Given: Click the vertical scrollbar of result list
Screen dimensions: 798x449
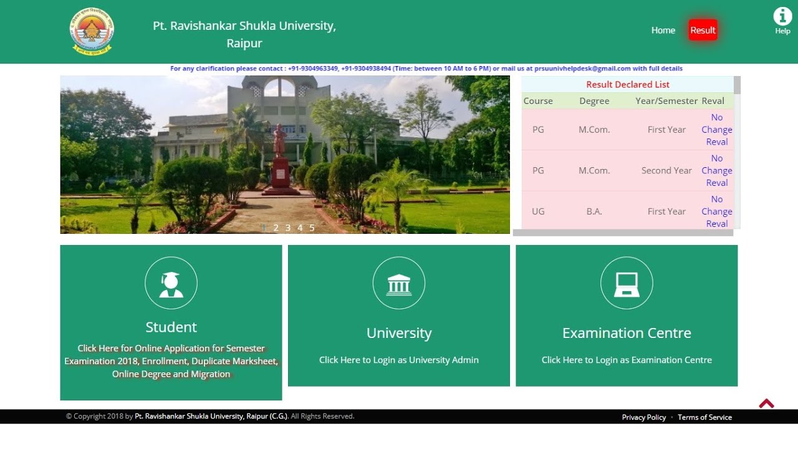Looking at the screenshot, I should [x=738, y=152].
